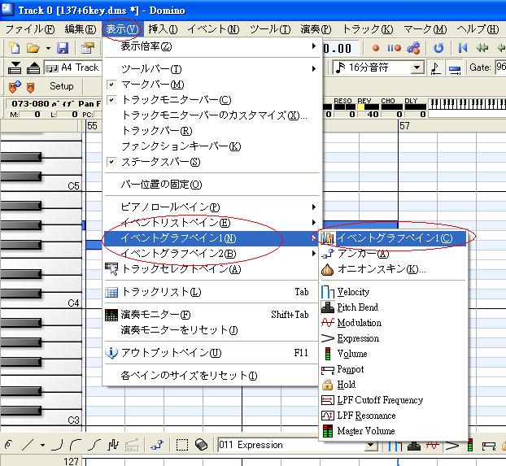The image size is (506, 466).
Task: Select the S-curve draw tool
Action: pos(94,446)
